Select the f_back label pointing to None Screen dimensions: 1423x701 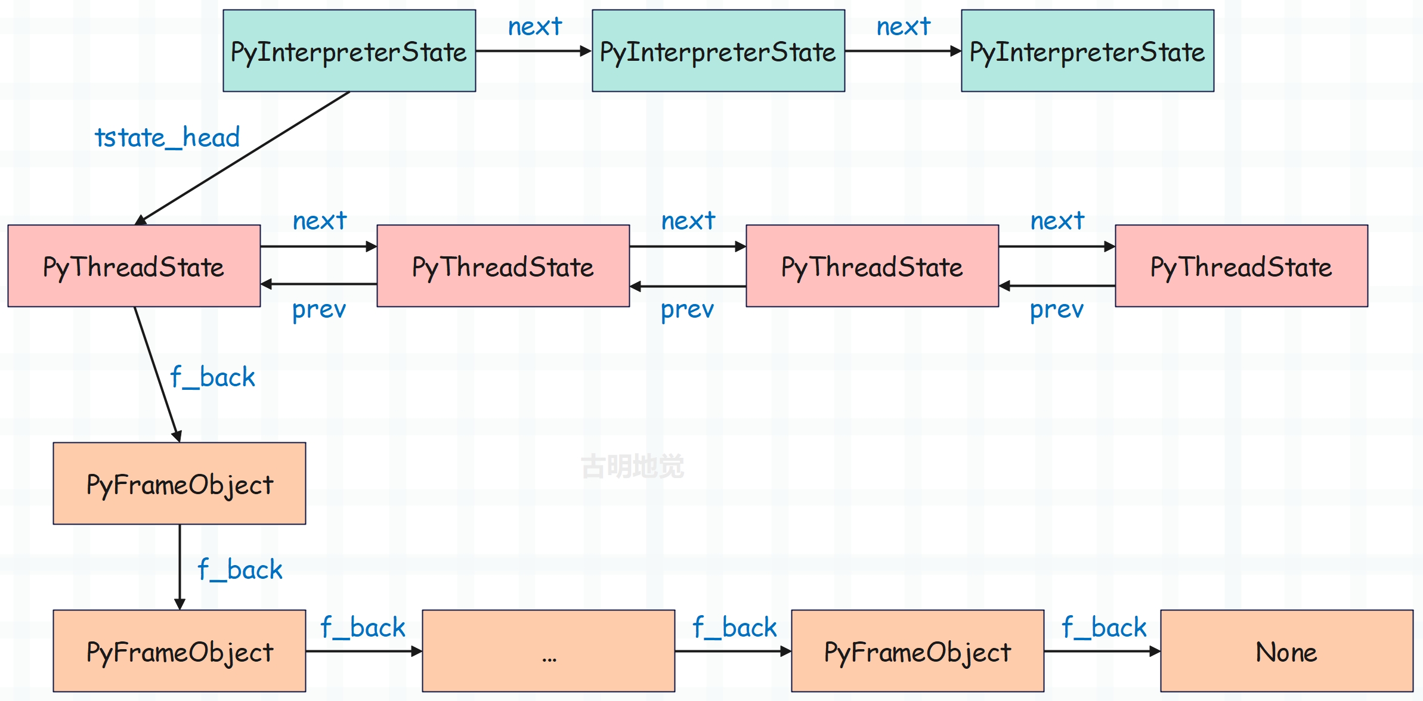[x=1104, y=628]
